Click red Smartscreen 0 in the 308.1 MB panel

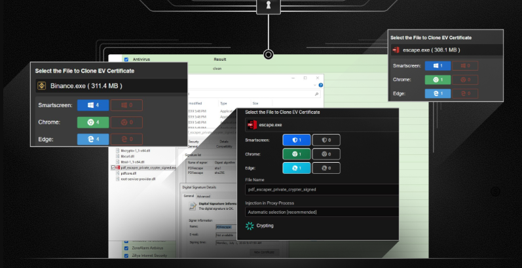(465, 66)
